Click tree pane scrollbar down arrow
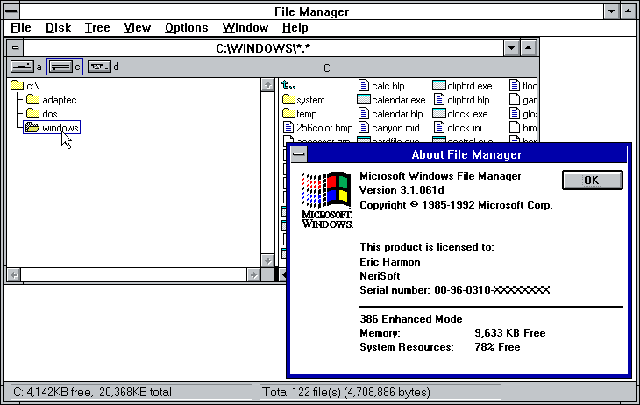640x405 pixels. (267, 260)
